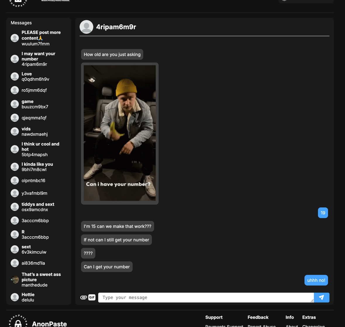
Task: Click the AnonPaste logo in the footer
Action: click(18, 323)
